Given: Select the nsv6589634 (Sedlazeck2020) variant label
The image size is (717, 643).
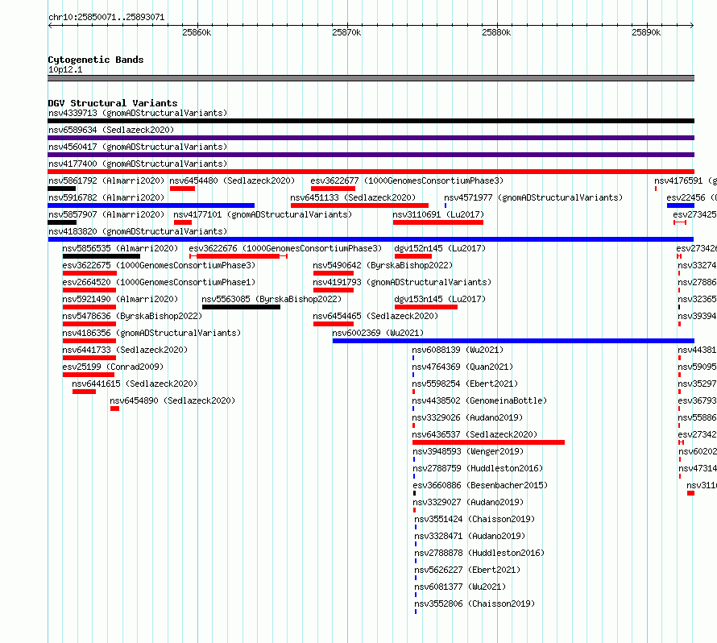Looking at the screenshot, I should point(111,130).
